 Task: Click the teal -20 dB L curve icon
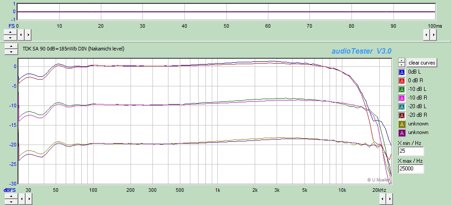pos(402,107)
